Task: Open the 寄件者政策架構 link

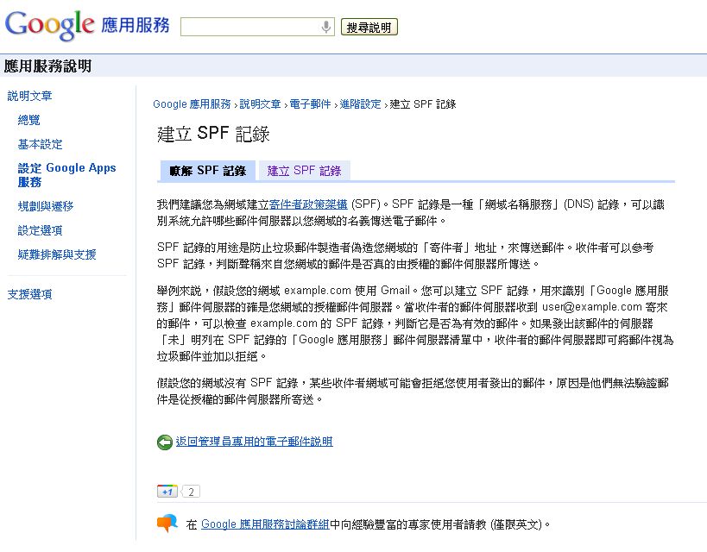Action: (308, 204)
